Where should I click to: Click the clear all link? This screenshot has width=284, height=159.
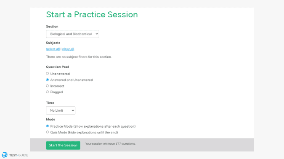pos(68,49)
